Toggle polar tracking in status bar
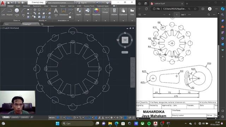Image resolution: width=226 pixels, height=127 pixels. click(75, 117)
